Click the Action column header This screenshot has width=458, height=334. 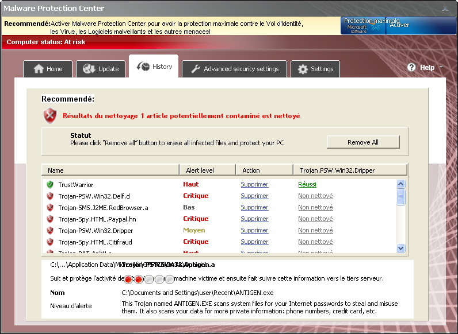click(264, 170)
